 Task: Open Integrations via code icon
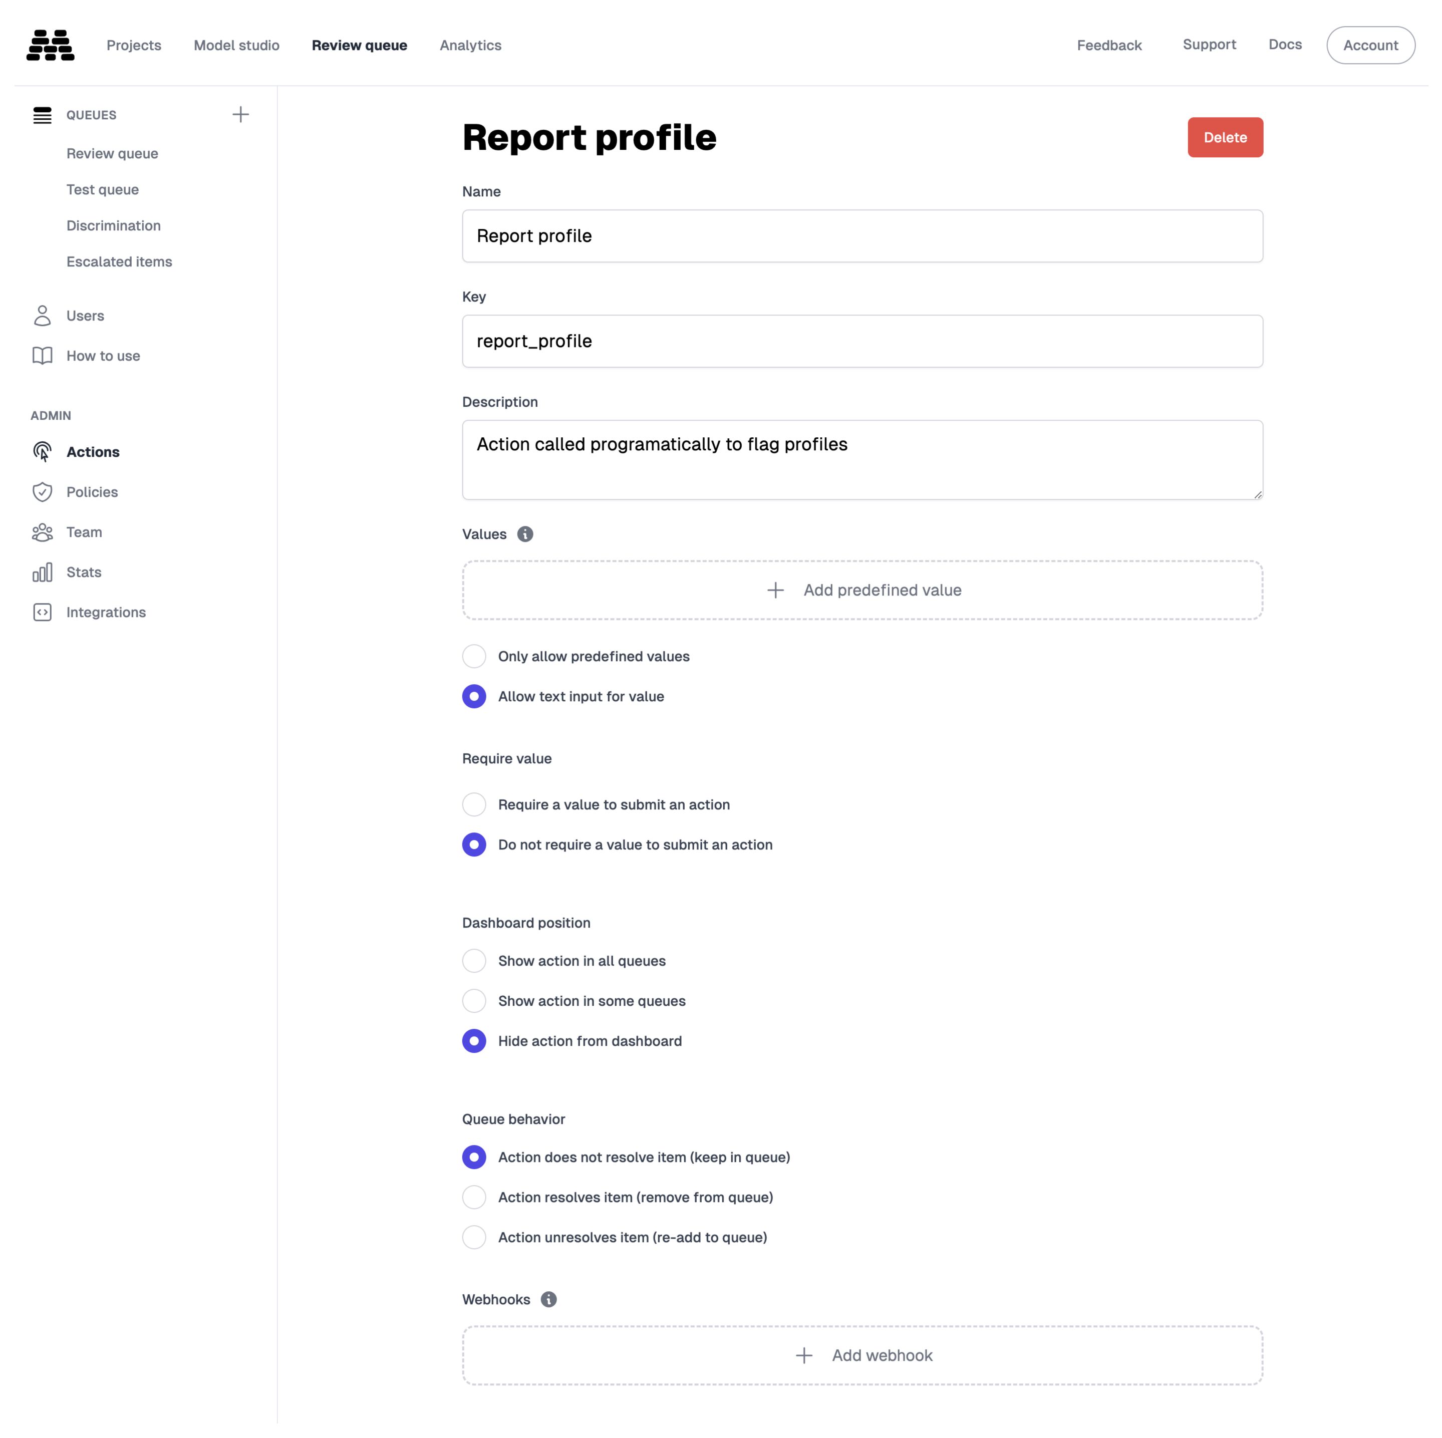coord(43,612)
